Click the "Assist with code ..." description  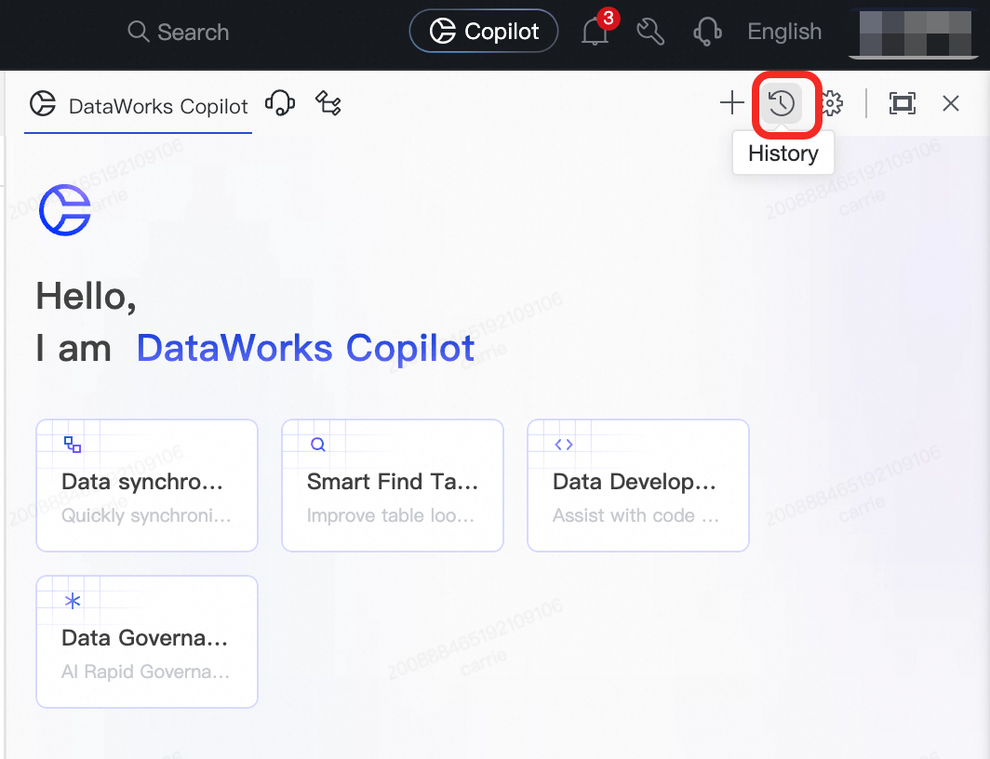(x=635, y=515)
